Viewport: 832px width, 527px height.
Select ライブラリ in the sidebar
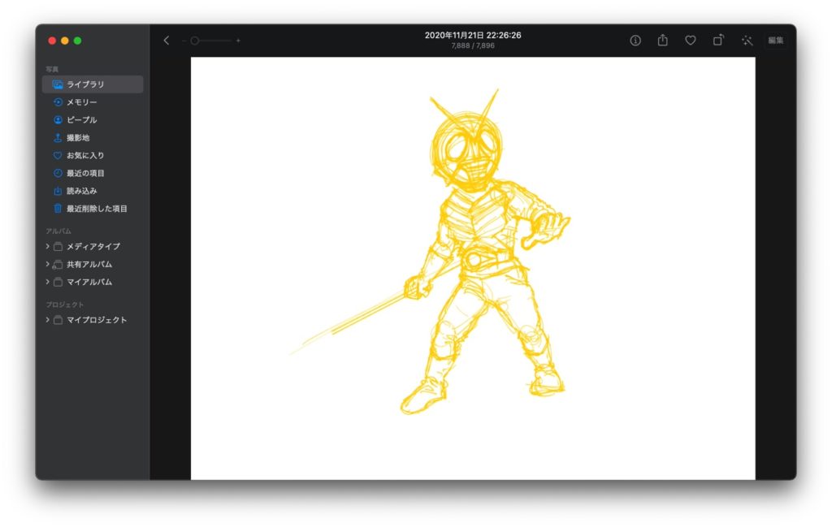pyautogui.click(x=93, y=84)
